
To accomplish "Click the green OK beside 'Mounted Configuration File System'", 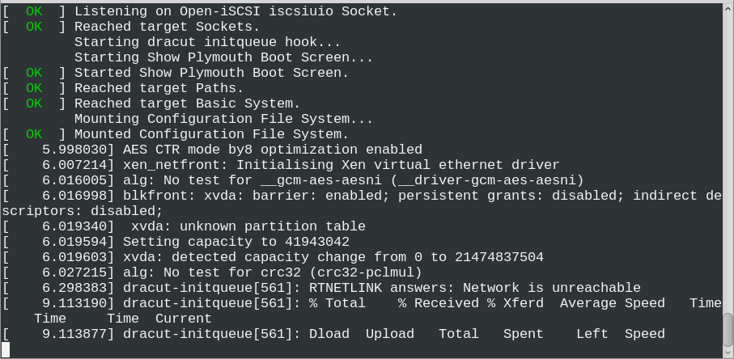I will coord(34,134).
